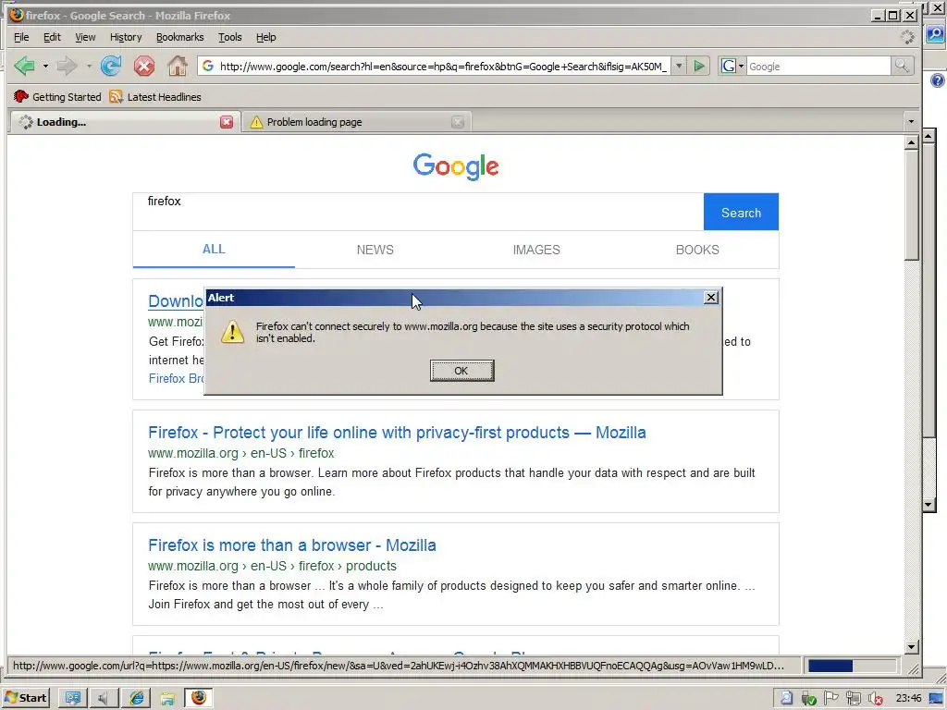Screen dimensions: 947x710
Task: Click the blue help icon in the side panel
Action: (938, 80)
